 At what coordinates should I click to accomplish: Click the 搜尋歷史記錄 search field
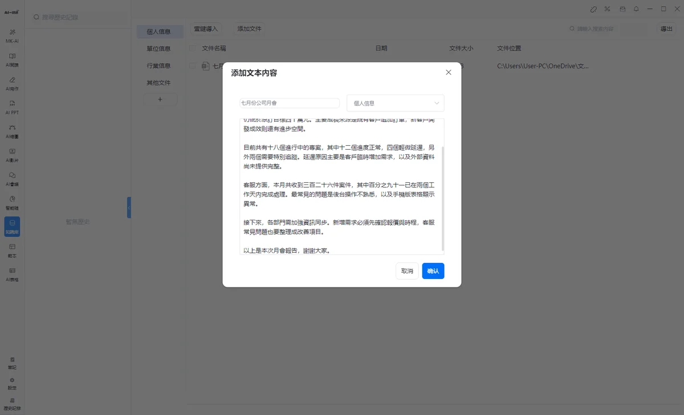[78, 17]
